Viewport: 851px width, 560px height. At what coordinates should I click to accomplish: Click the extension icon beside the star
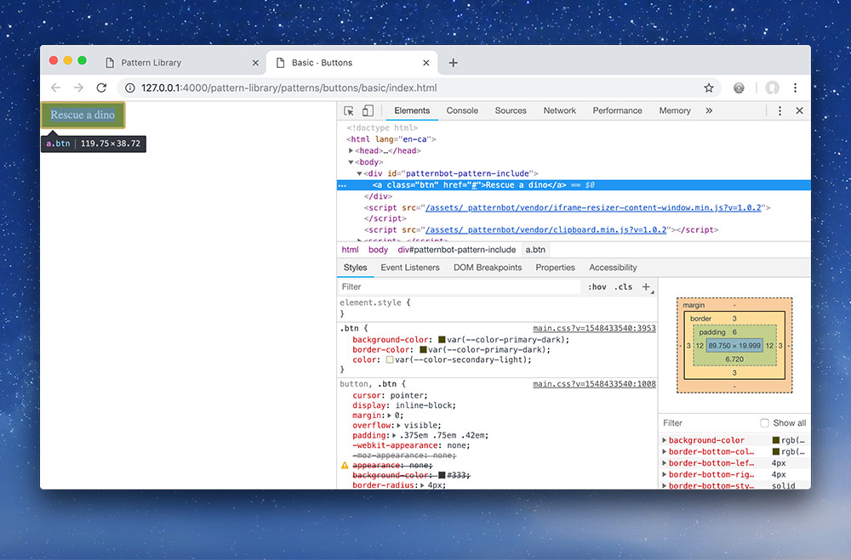(739, 88)
